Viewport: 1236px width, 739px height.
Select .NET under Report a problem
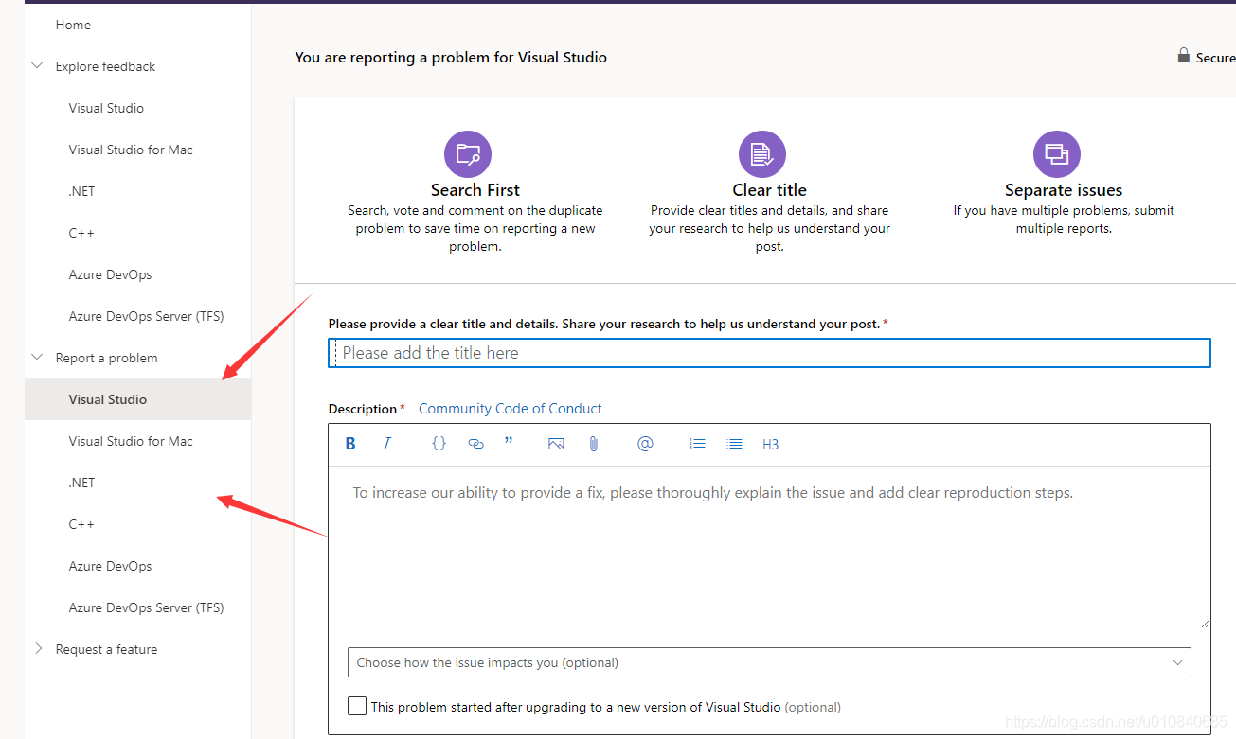coord(81,483)
